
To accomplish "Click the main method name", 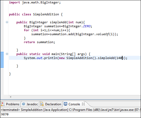I will pos(55,54).
